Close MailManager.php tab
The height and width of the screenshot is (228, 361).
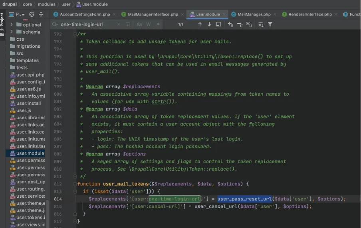(275, 14)
